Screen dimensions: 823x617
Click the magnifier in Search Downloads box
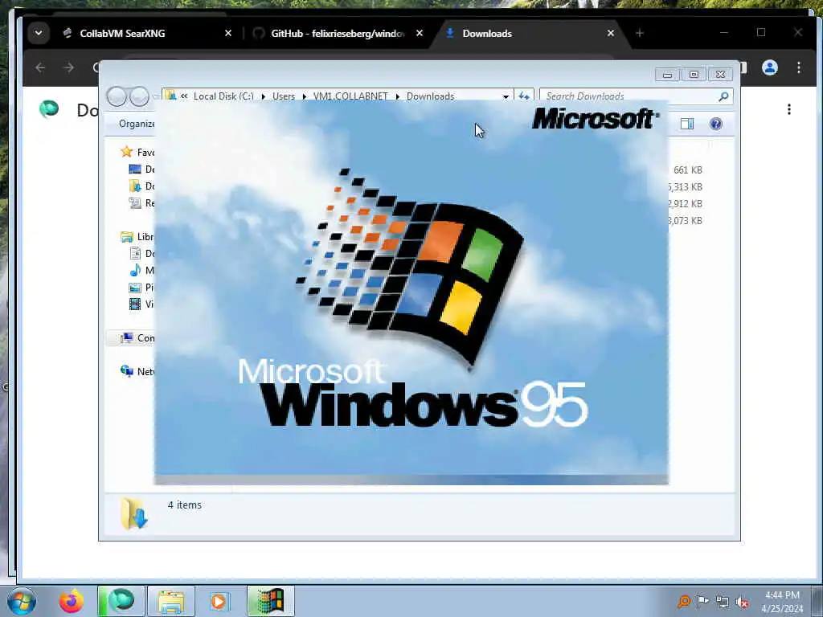(723, 96)
